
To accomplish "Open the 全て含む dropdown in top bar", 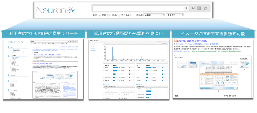I will [x=175, y=15].
